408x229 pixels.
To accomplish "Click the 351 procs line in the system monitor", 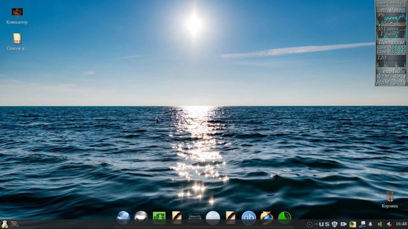I will [388, 29].
